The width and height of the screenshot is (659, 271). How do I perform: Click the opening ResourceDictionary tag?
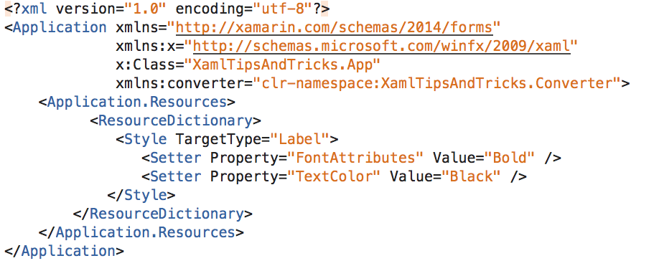pyautogui.click(x=176, y=121)
